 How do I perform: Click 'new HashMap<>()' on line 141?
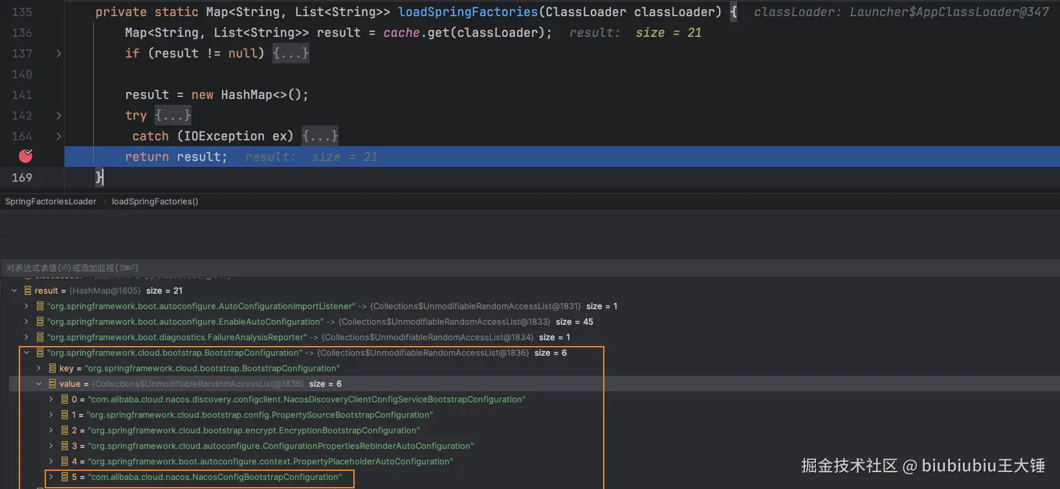[246, 94]
